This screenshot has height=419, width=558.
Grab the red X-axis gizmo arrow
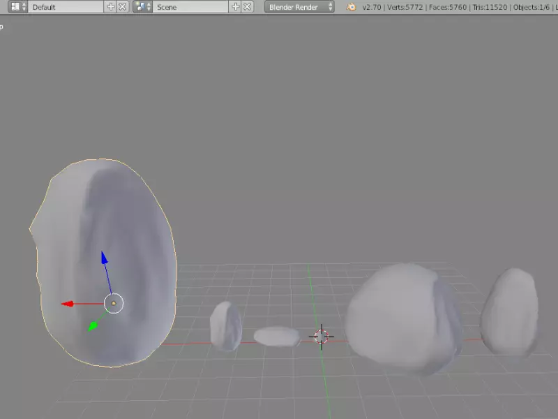coord(68,304)
